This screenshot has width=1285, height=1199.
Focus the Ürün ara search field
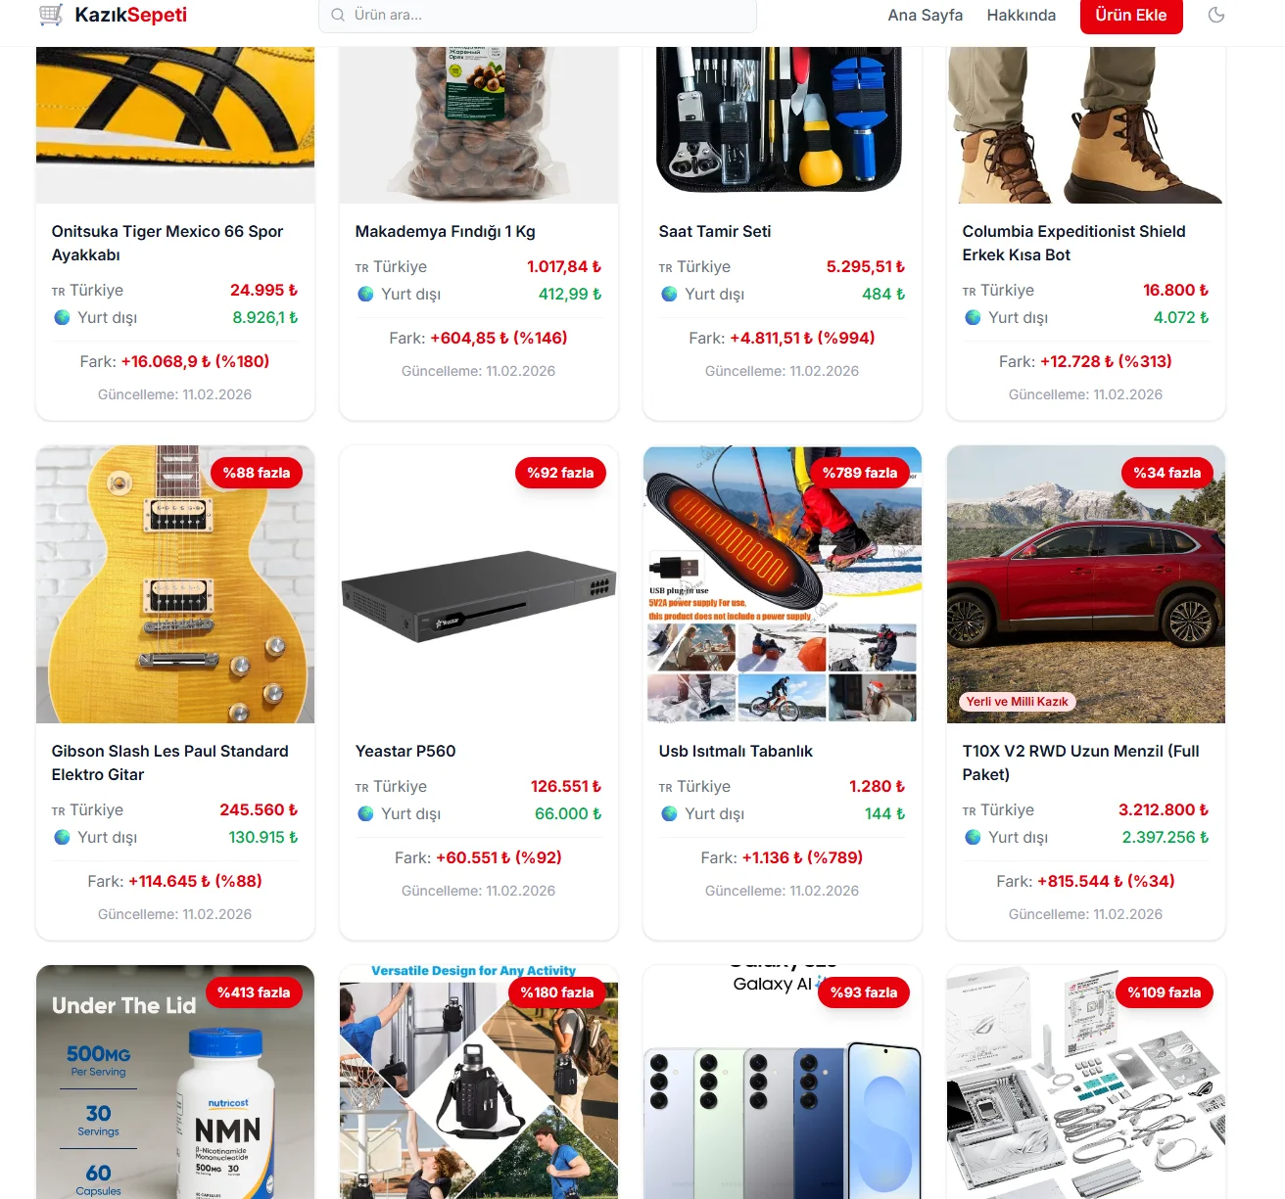[538, 15]
